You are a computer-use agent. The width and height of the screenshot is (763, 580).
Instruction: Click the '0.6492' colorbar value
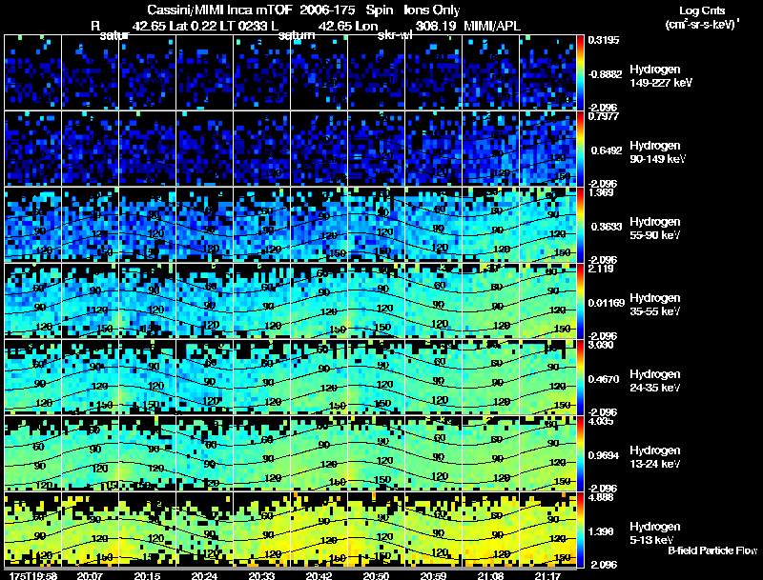click(607, 150)
